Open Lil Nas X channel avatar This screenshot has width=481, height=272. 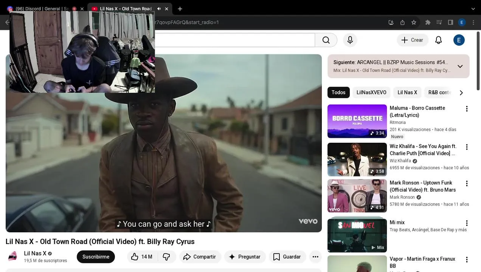pos(13,257)
